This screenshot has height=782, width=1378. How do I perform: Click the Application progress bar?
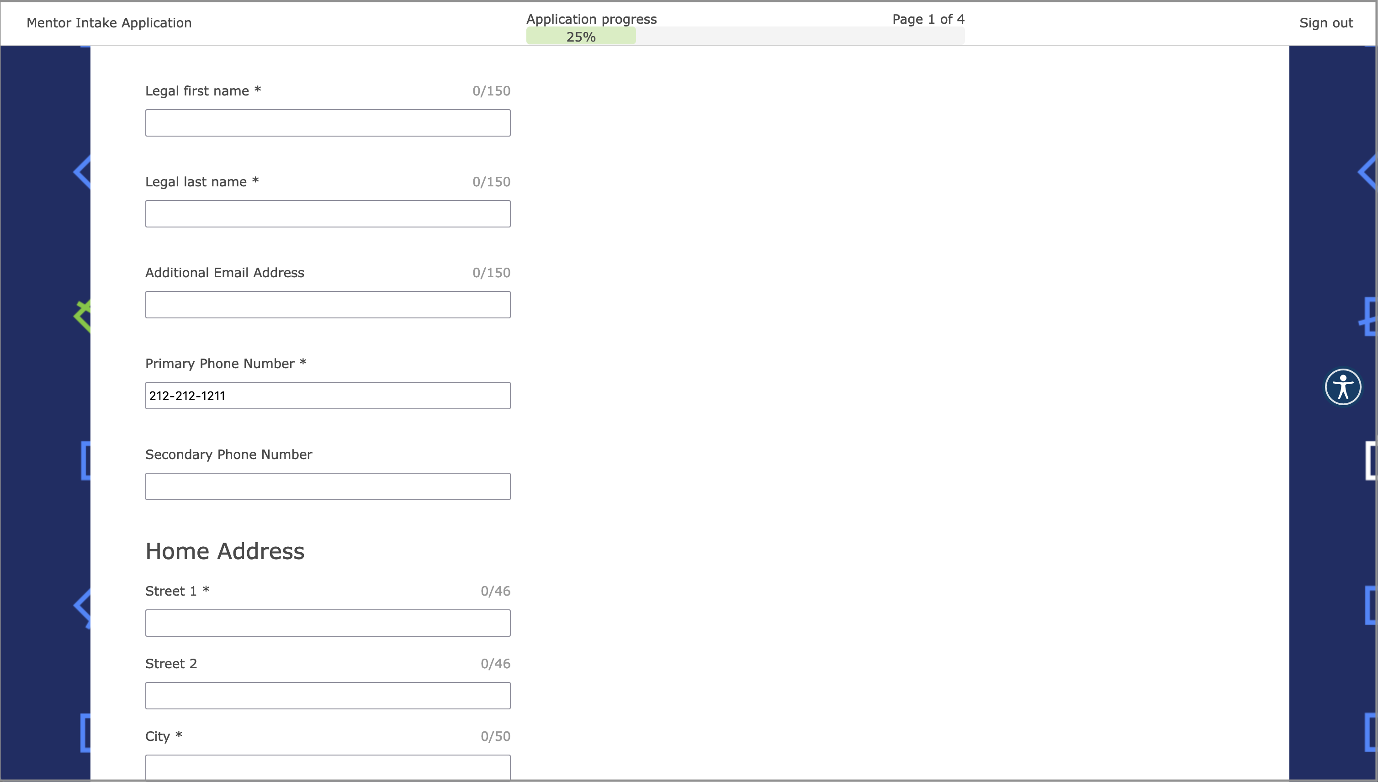pos(745,36)
